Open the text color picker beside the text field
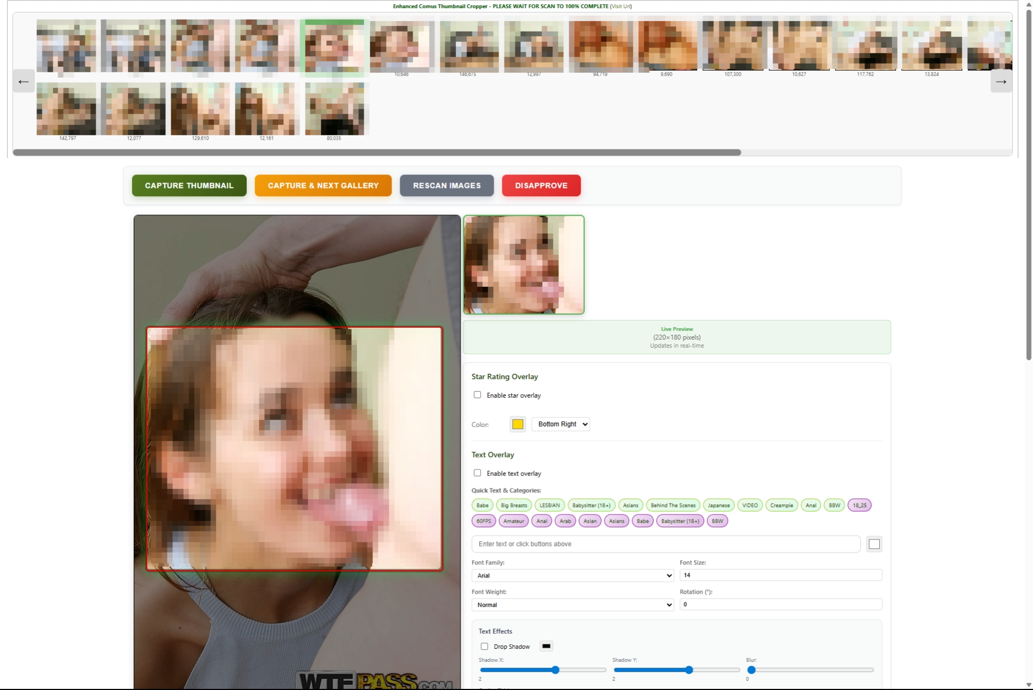The height and width of the screenshot is (690, 1033). 874,544
